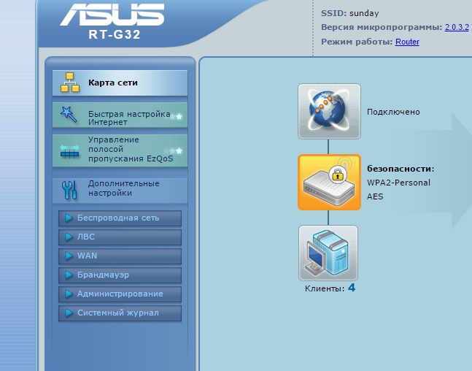Open the WAN submenu label
472x371 pixels.
(87, 256)
